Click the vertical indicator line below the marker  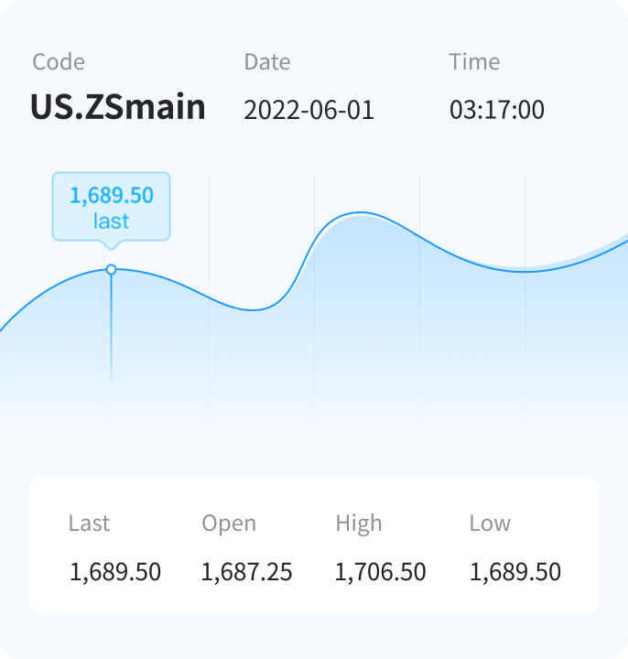pos(112,329)
